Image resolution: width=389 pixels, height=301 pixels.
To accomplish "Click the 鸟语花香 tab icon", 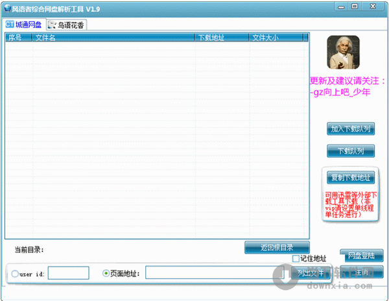I will coord(52,25).
